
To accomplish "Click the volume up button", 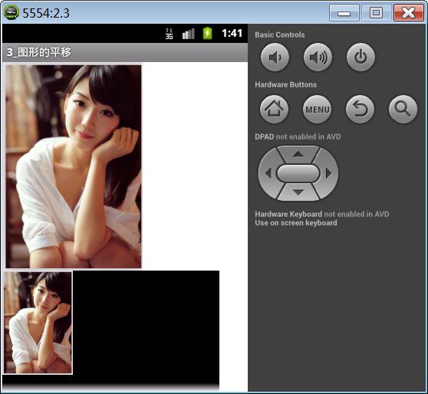I will (x=318, y=57).
